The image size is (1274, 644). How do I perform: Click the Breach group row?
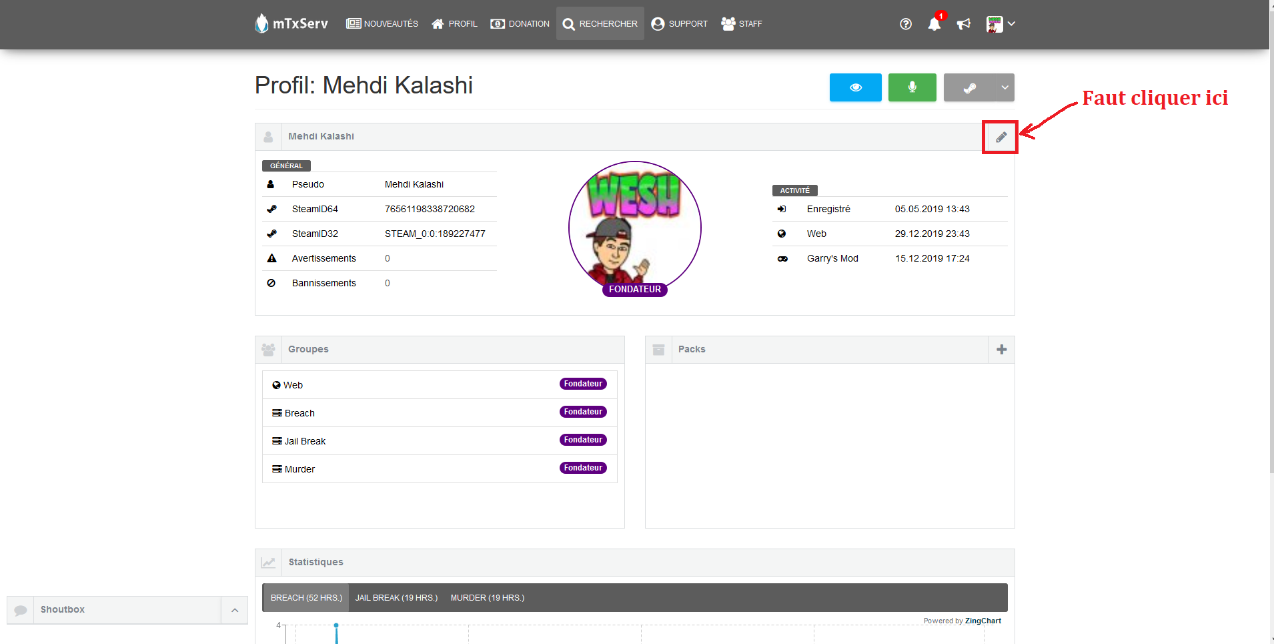click(440, 413)
